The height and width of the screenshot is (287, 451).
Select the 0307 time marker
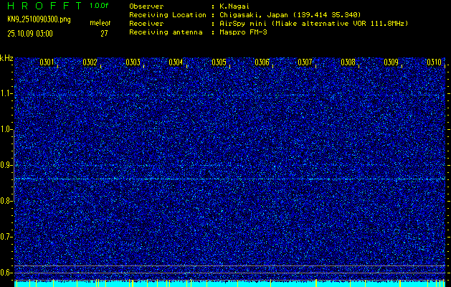(x=305, y=62)
